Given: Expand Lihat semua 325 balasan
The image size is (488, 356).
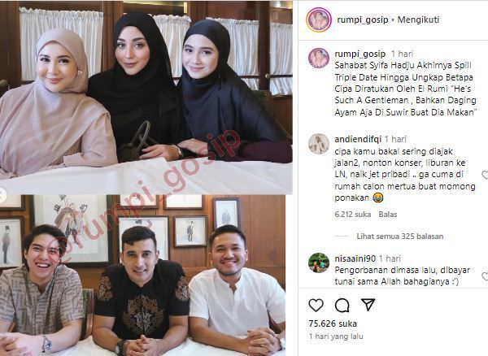Looking at the screenshot, I should pyautogui.click(x=399, y=237).
